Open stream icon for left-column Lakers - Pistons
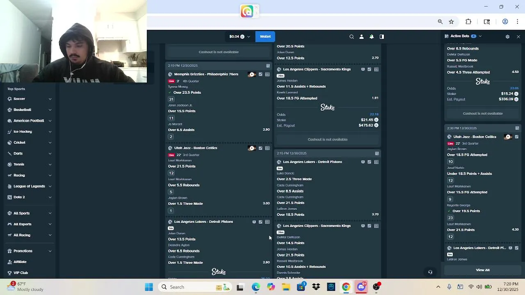 pos(254,222)
